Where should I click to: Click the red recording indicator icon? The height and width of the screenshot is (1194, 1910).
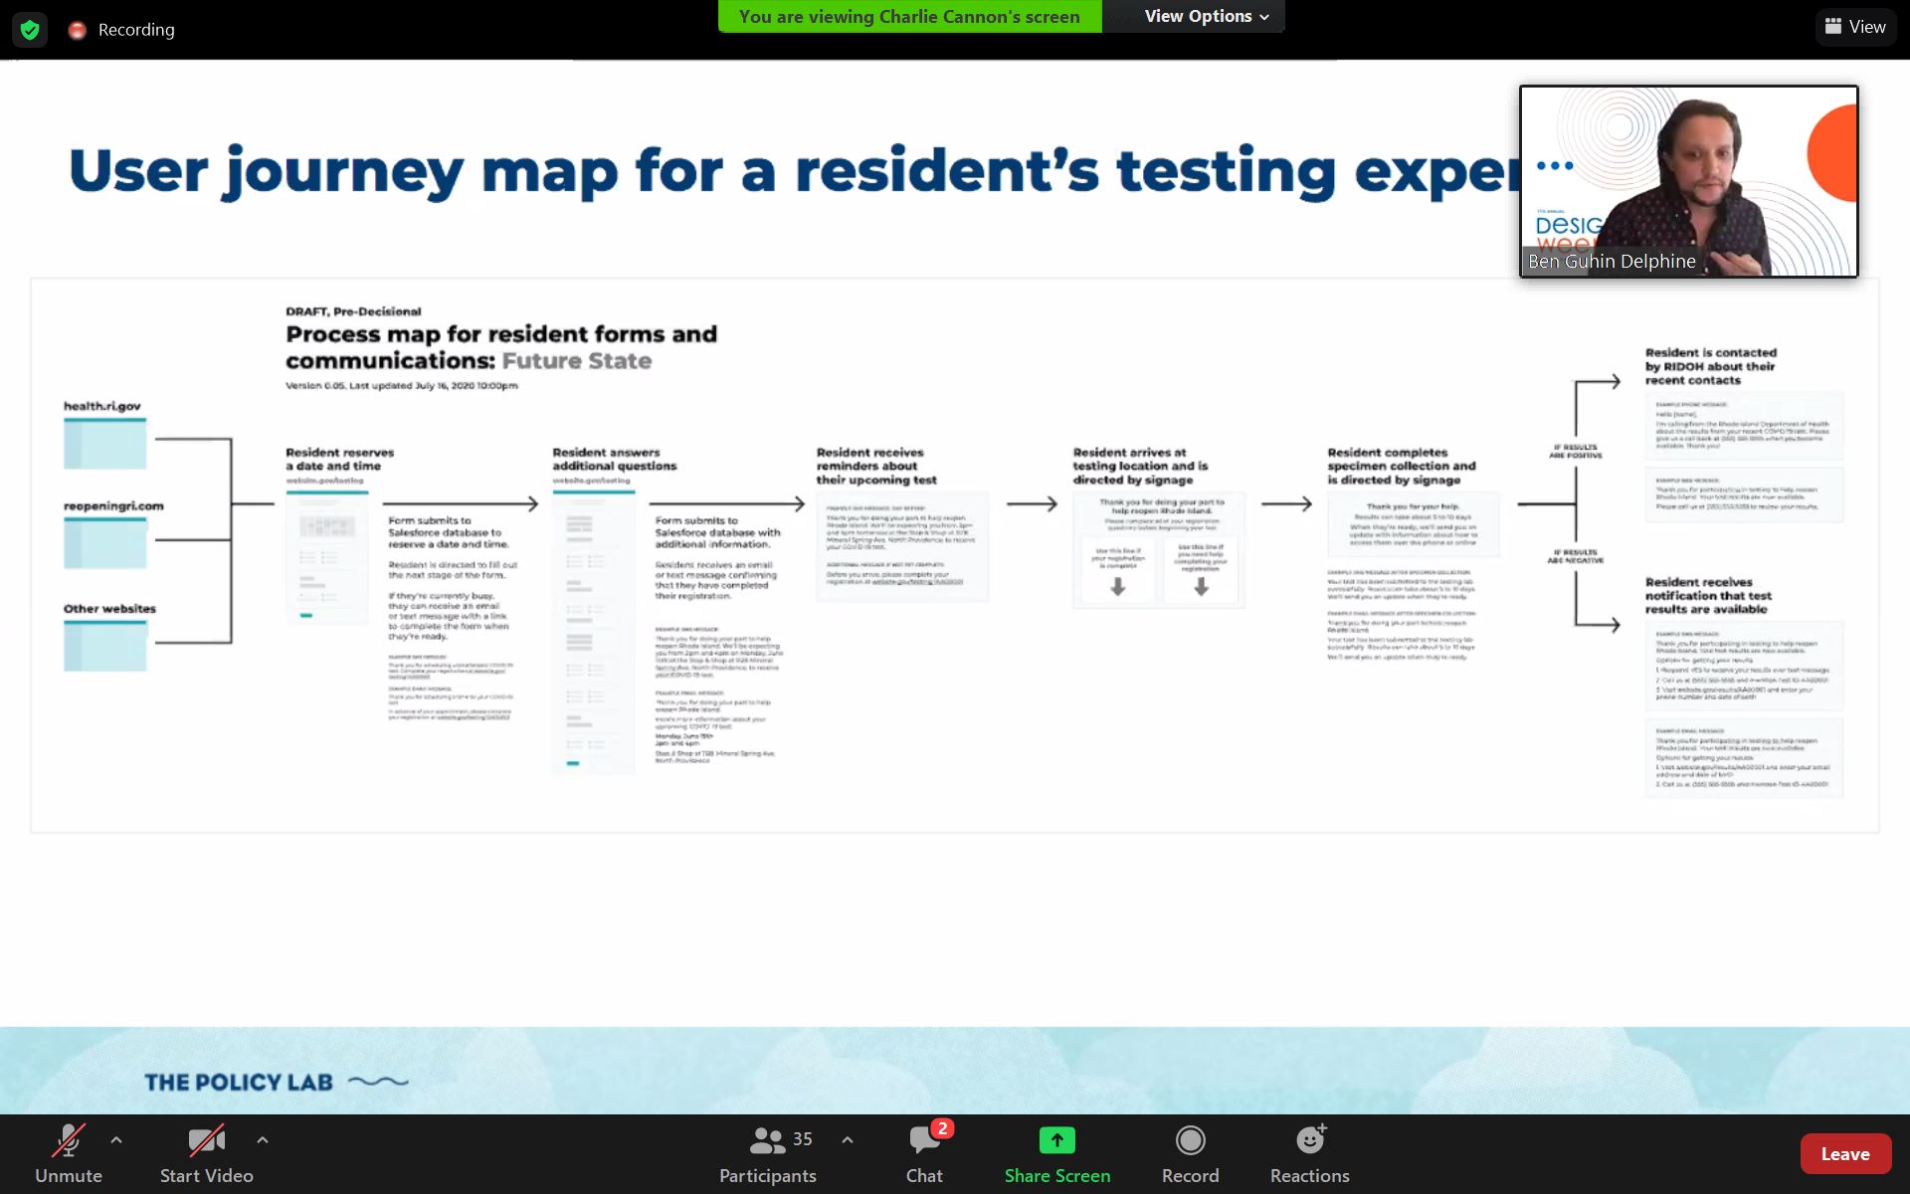click(x=77, y=30)
